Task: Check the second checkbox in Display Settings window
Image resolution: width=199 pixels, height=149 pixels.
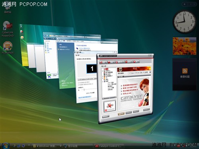Action: (78, 85)
